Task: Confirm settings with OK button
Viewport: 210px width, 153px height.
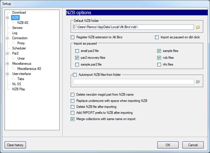Action: coord(168,145)
